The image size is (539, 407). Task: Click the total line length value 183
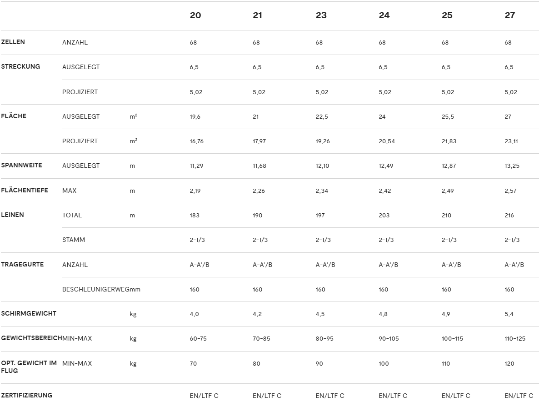(x=195, y=215)
